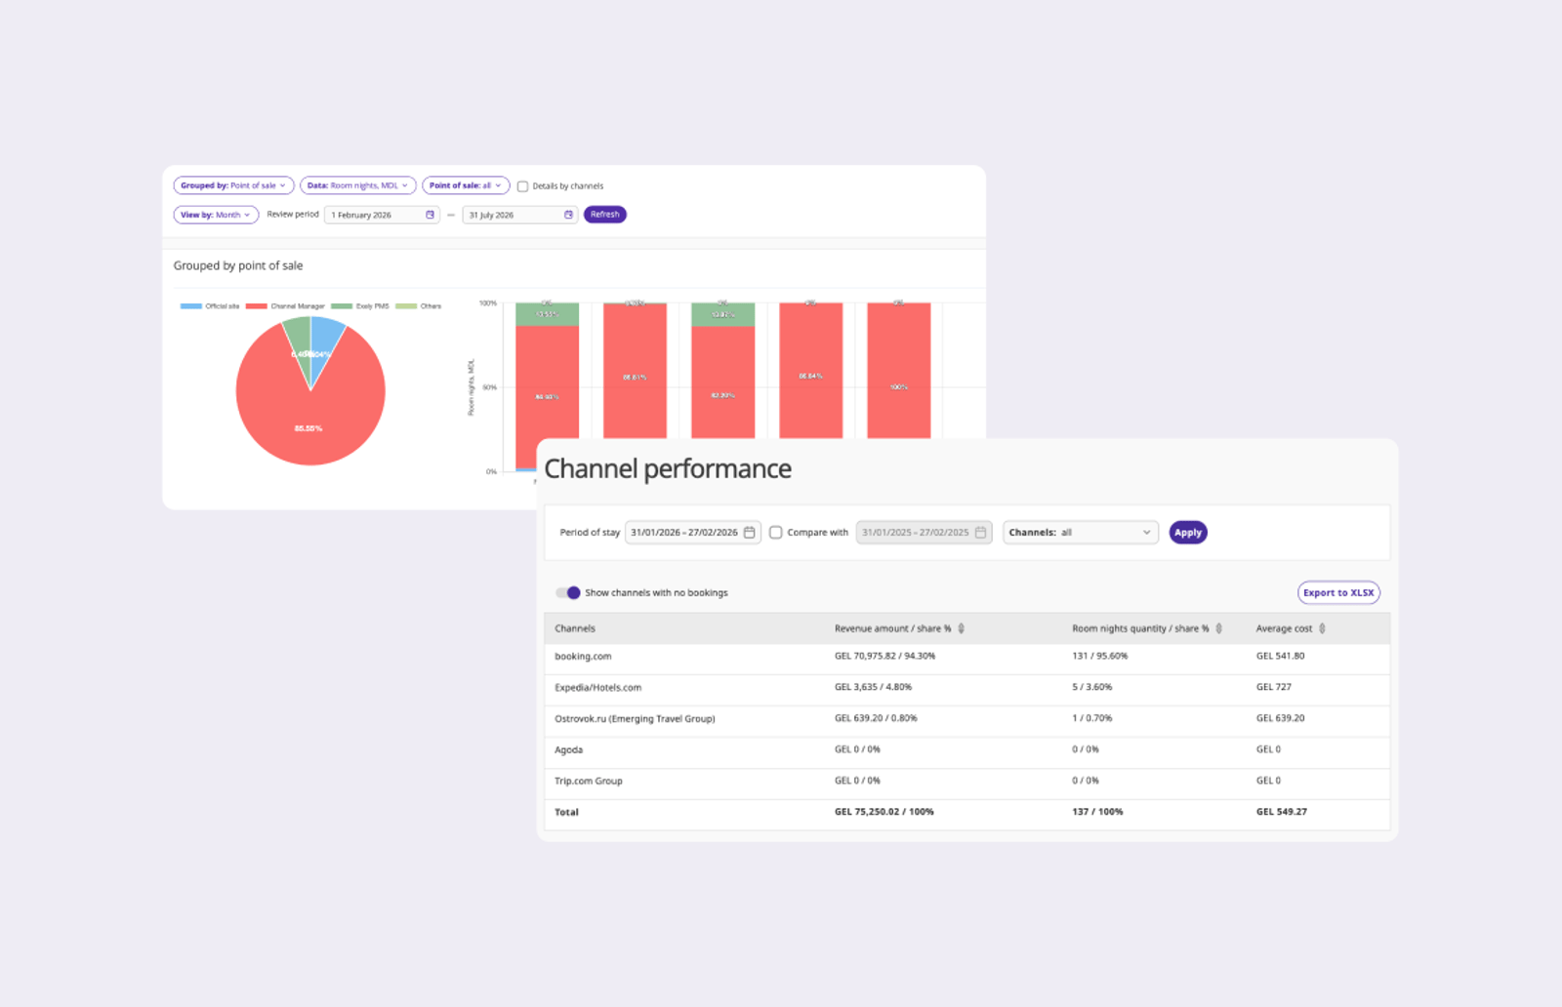Viewport: 1562px width, 1007px height.
Task: Click the '137 / 100%' total room nights cell
Action: coord(1097,812)
